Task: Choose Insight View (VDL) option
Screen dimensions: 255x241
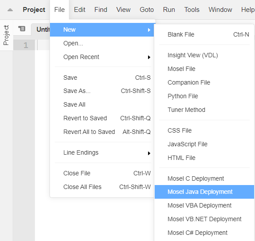Action: [204, 56]
